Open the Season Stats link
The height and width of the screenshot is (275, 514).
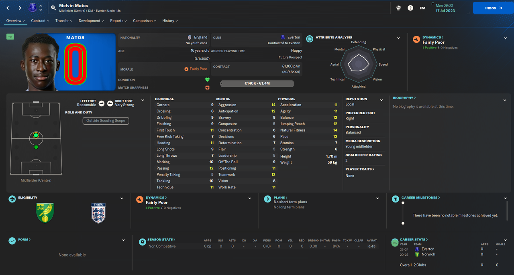161,239
